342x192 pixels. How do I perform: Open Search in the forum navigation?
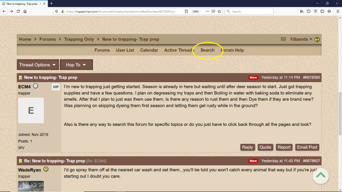(x=207, y=50)
